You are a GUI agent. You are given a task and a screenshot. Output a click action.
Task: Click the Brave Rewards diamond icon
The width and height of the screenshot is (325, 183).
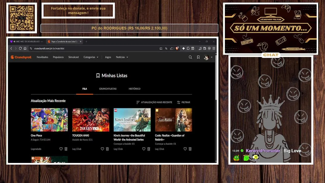[x=184, y=48]
